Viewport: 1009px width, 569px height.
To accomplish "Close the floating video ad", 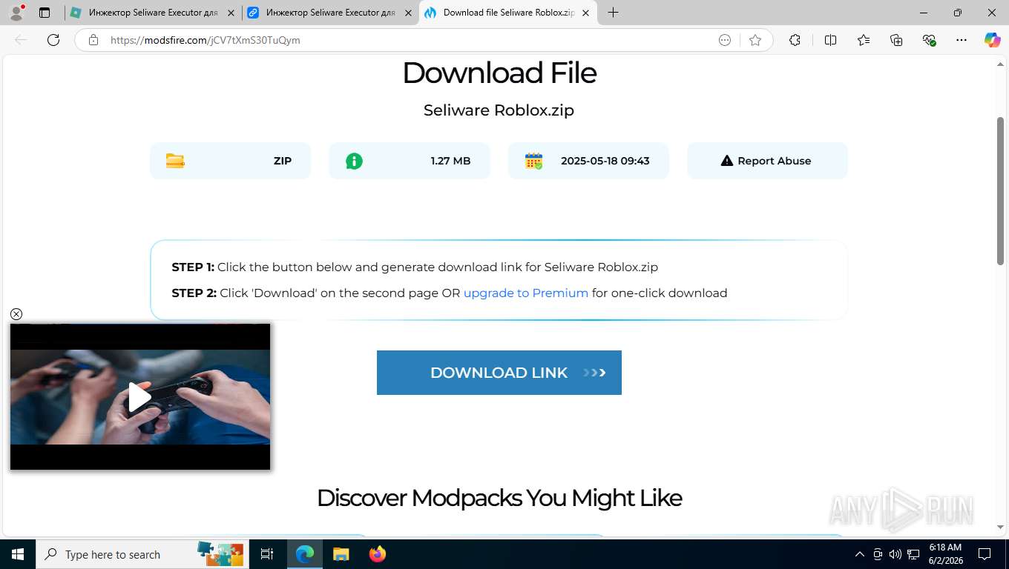I will (16, 314).
